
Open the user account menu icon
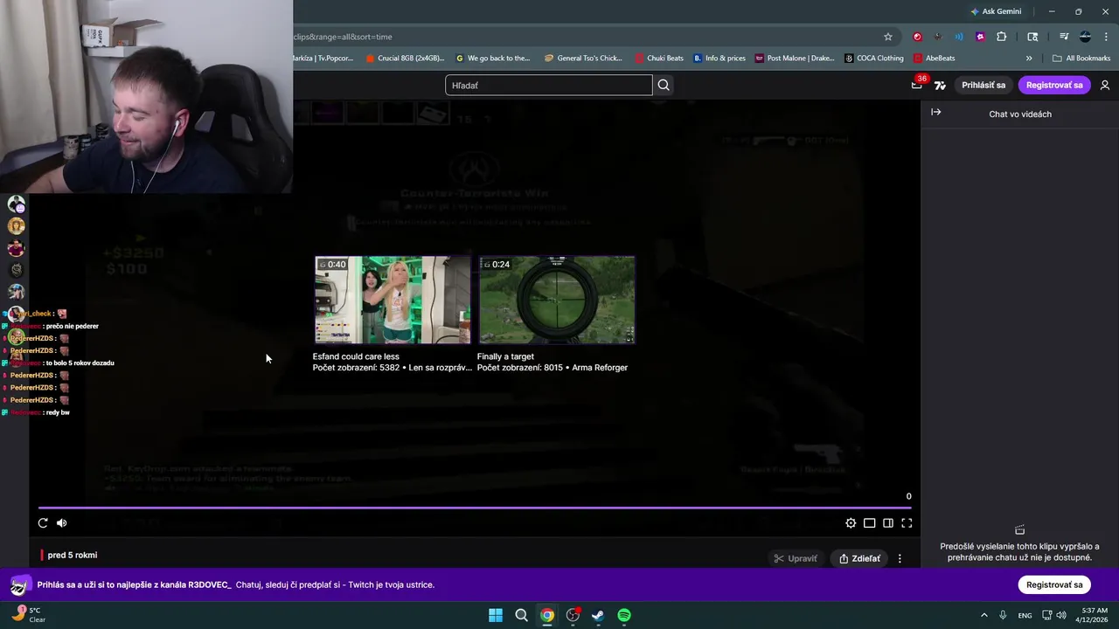click(x=1105, y=85)
